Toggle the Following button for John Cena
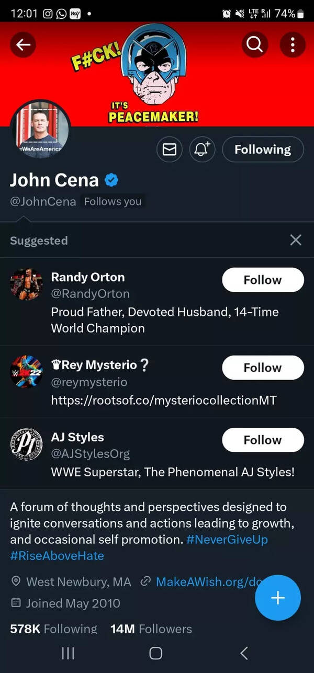Screen dimensions: 314x673 click(263, 150)
